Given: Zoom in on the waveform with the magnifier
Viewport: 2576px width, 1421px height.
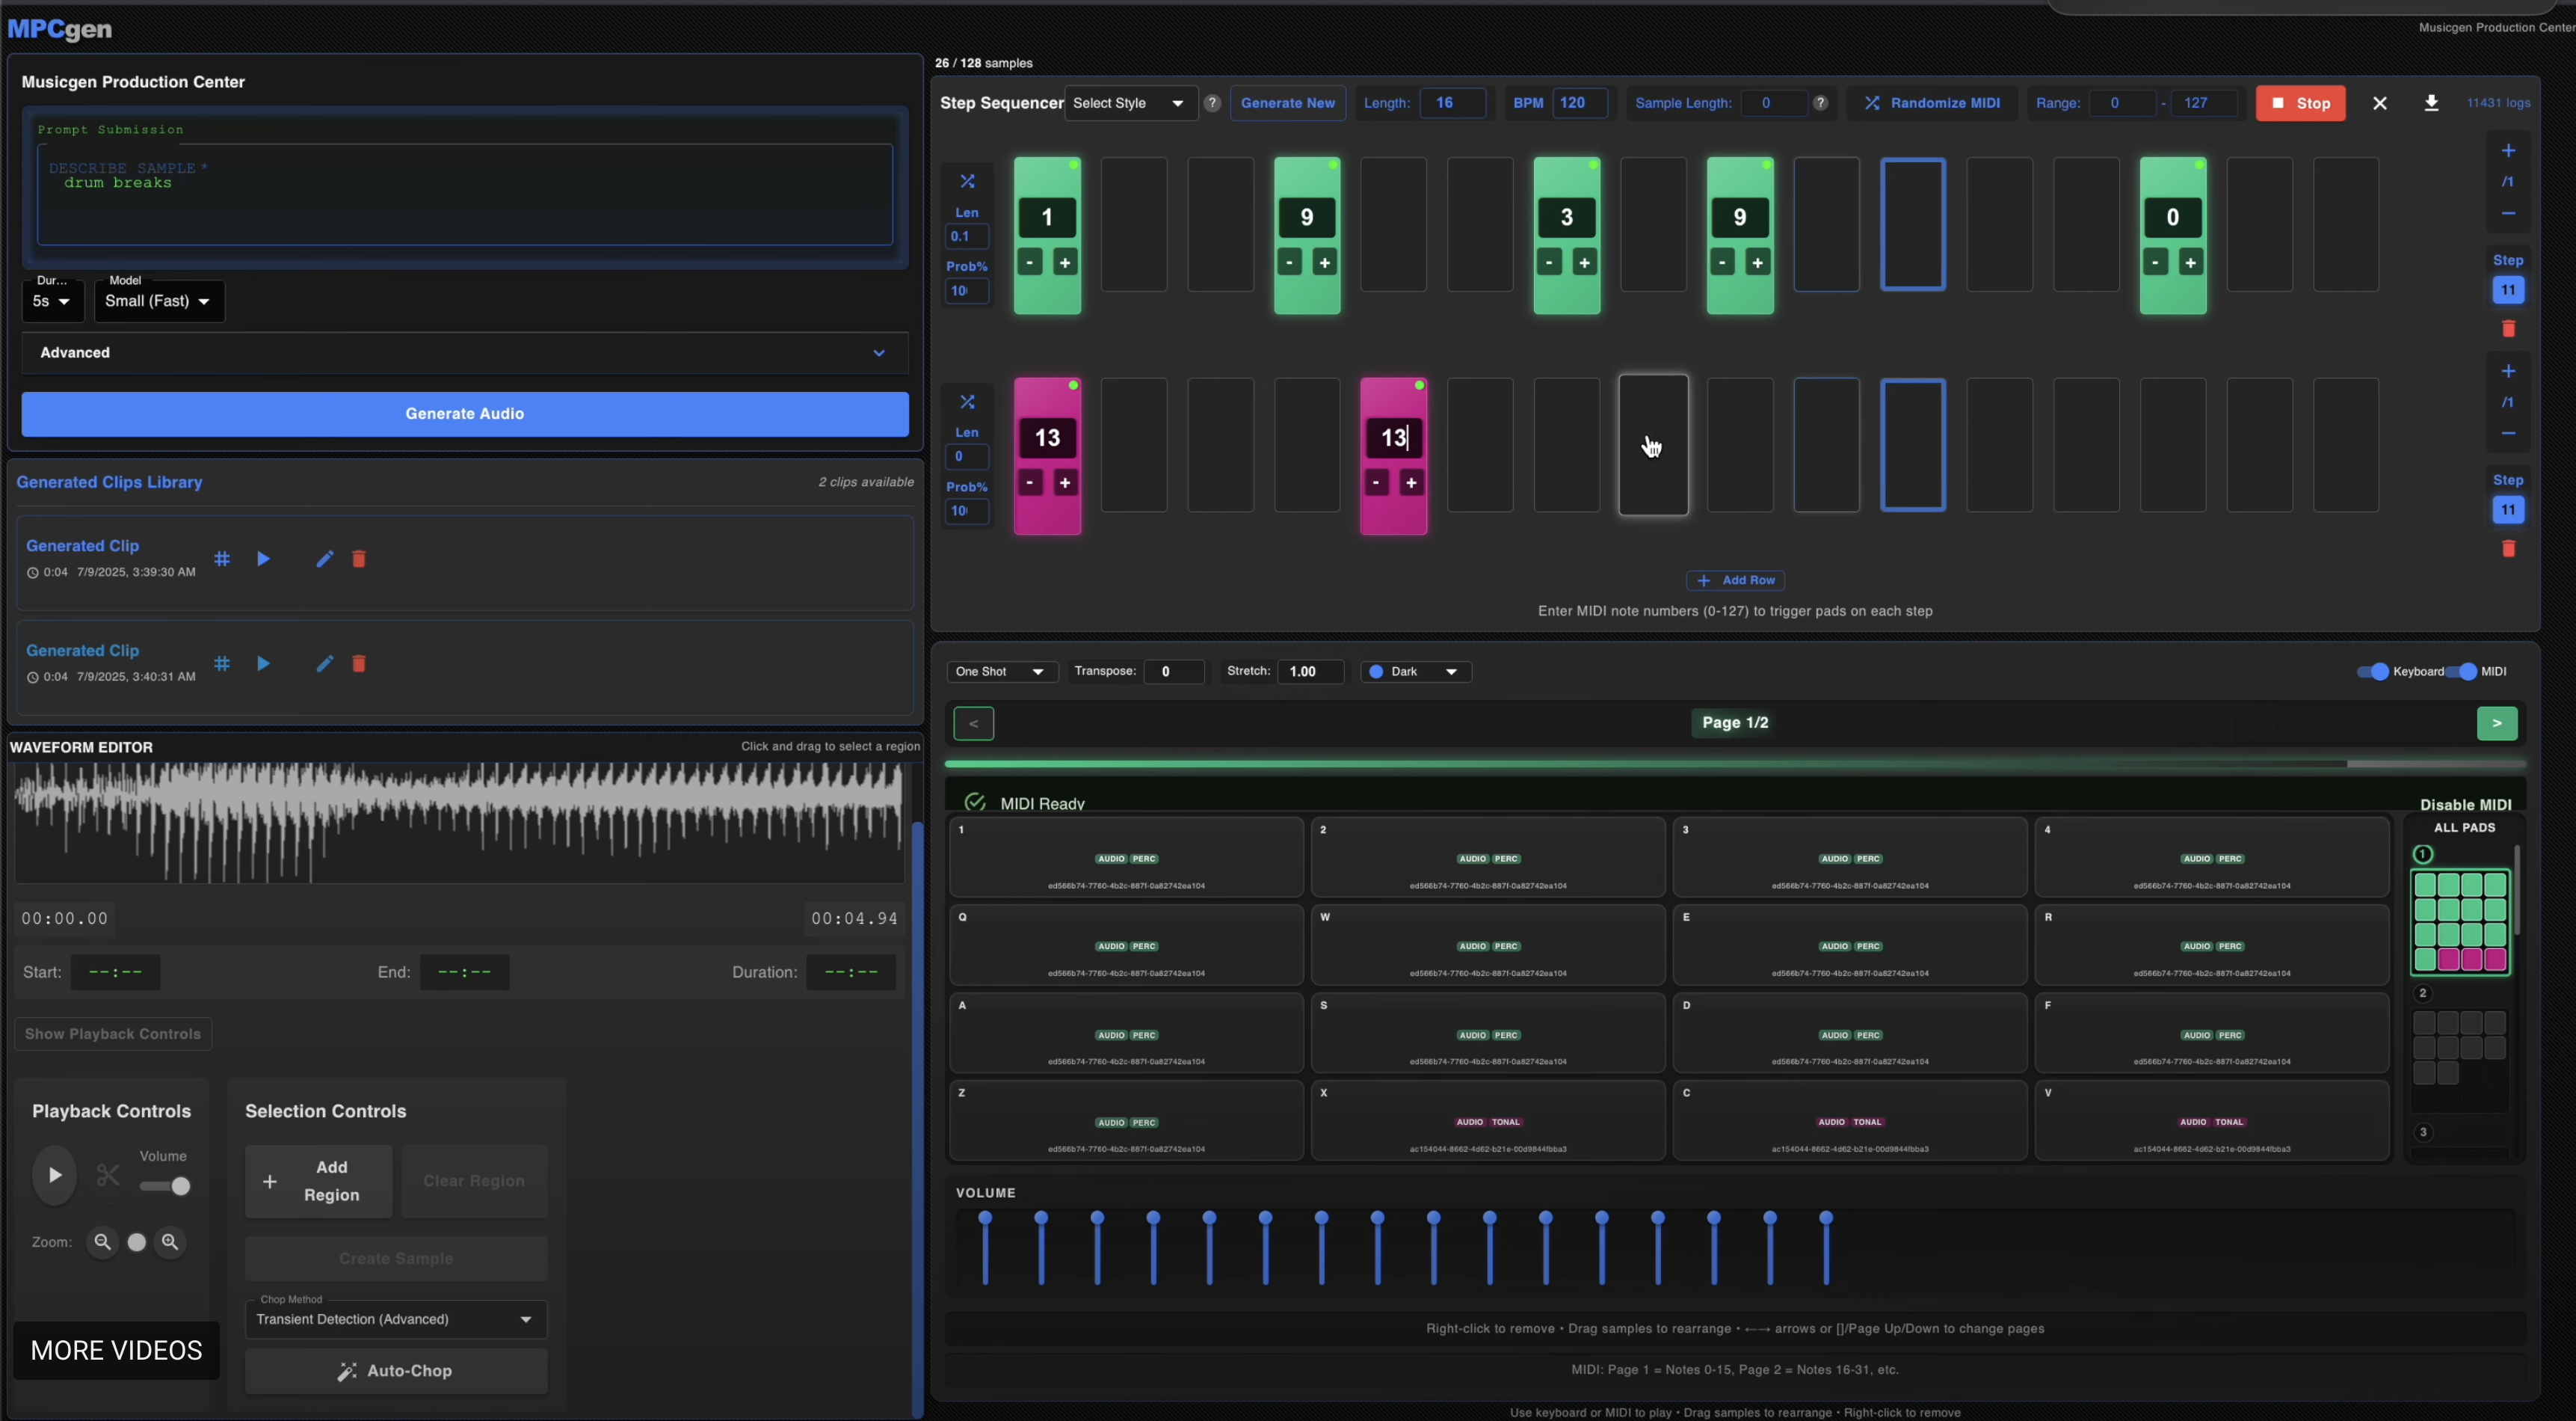Looking at the screenshot, I should [170, 1242].
